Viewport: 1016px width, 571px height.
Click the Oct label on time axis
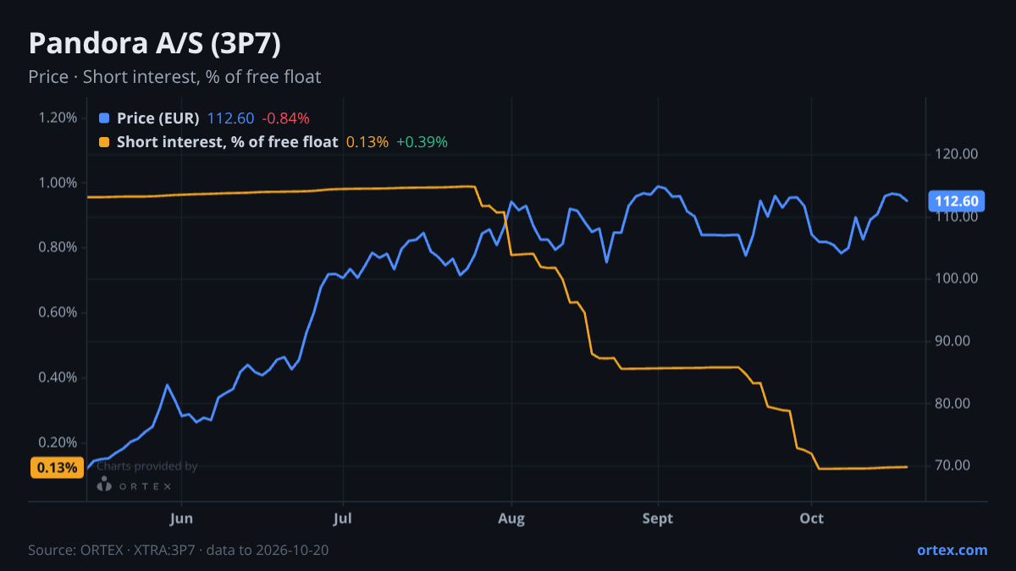pos(812,518)
